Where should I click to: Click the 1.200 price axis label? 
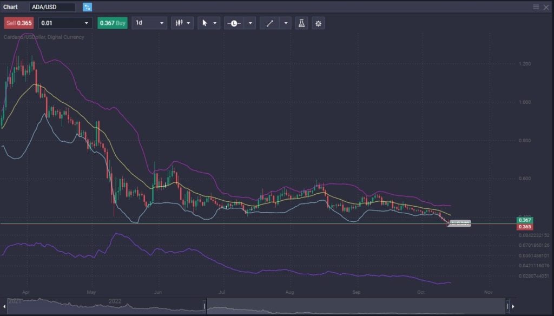coord(525,64)
